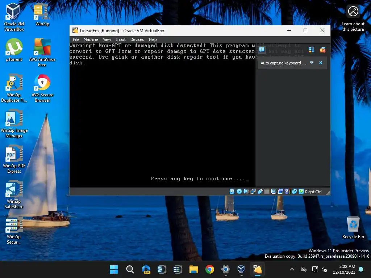Open the Help menu
This screenshot has height=278, width=371.
(x=153, y=39)
